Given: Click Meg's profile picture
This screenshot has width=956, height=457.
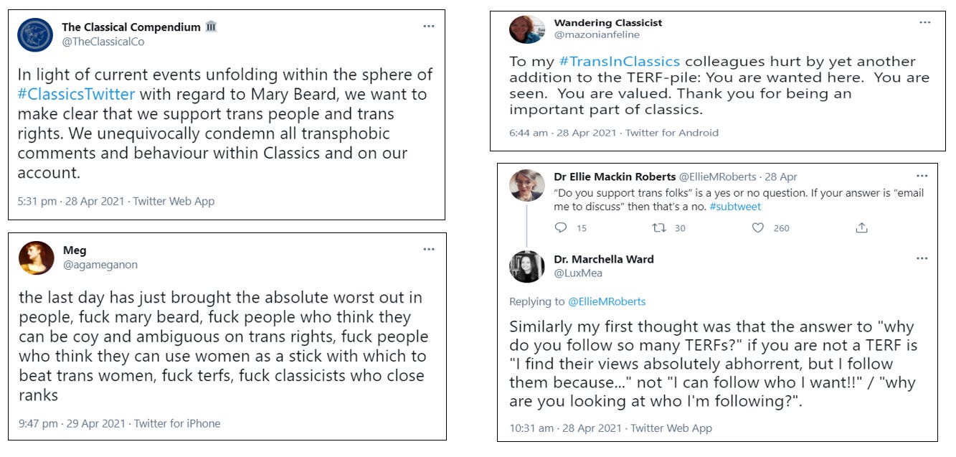Looking at the screenshot, I should [x=37, y=258].
